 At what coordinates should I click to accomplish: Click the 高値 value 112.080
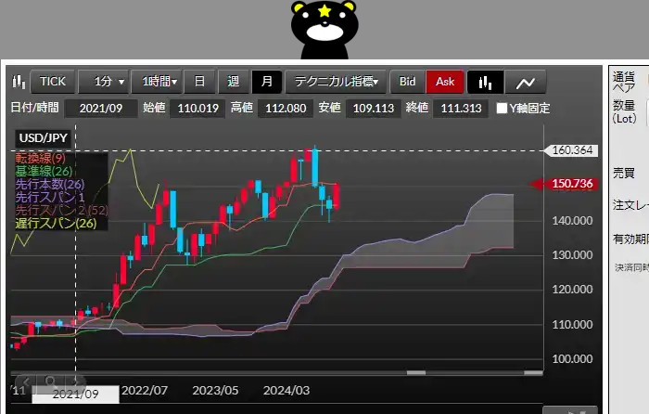click(x=286, y=109)
